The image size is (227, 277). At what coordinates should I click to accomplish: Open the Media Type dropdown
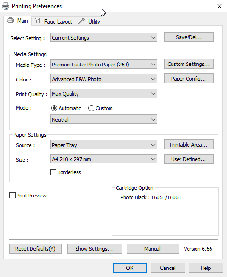[104, 65]
